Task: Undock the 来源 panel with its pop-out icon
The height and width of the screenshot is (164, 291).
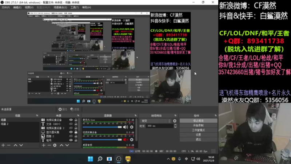Action: [78, 116]
